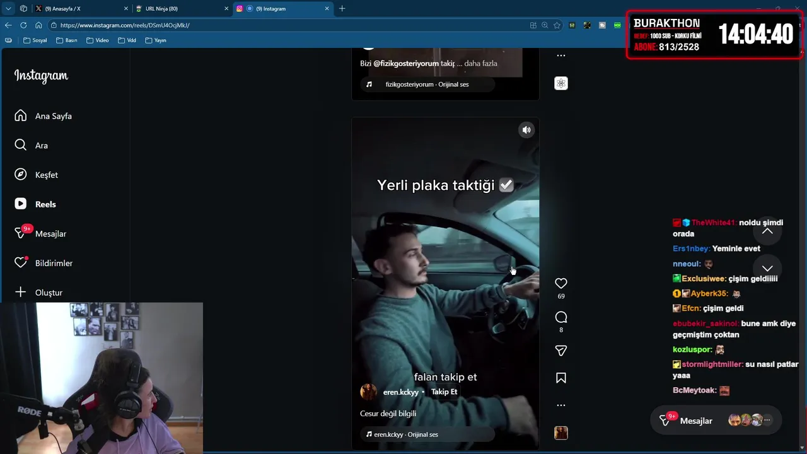
Task: Open more options on the previous reel
Action: (x=560, y=55)
